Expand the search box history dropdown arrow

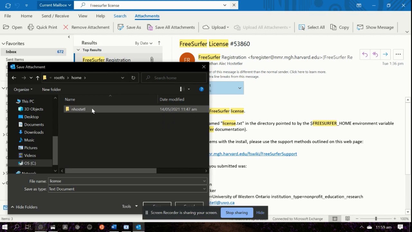[x=225, y=5]
